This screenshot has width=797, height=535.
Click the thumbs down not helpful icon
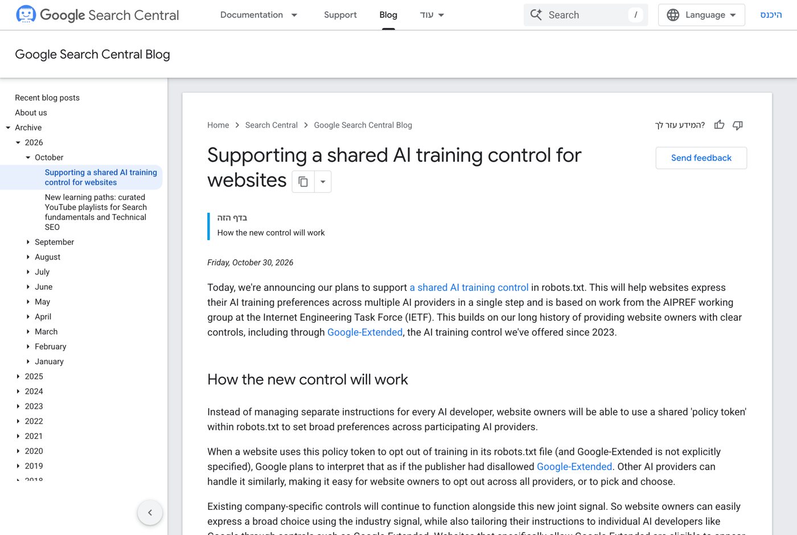pyautogui.click(x=738, y=125)
